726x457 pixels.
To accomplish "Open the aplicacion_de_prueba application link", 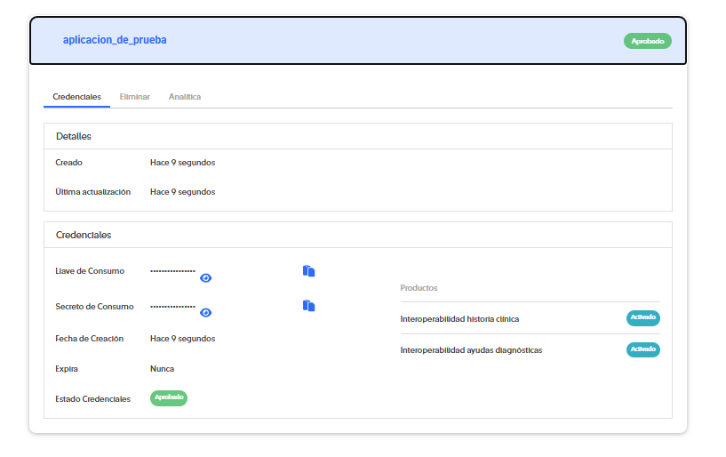I will click(x=115, y=40).
